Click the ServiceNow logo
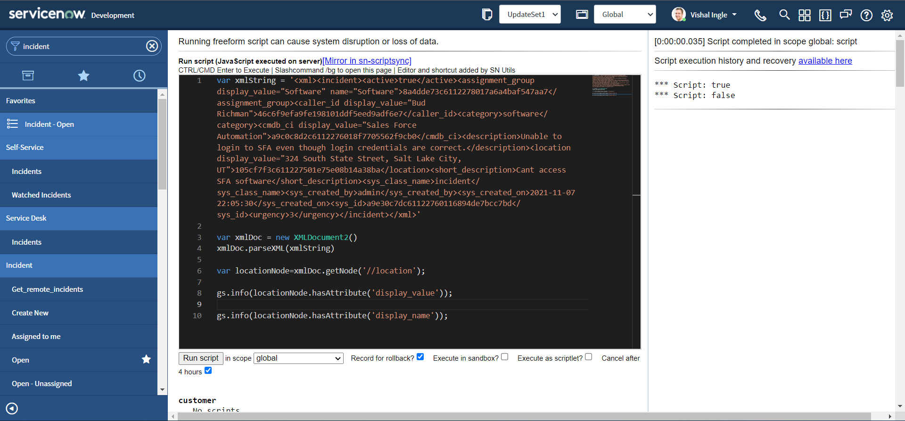This screenshot has width=905, height=421. click(47, 14)
